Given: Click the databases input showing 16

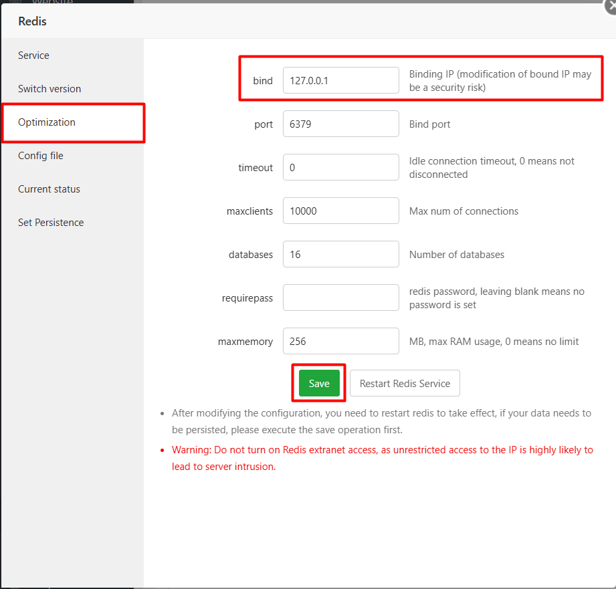Looking at the screenshot, I should (x=340, y=254).
